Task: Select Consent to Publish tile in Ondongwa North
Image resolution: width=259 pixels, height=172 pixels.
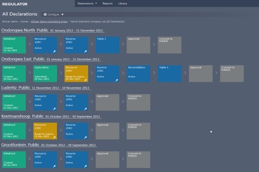Action: click(x=170, y=45)
